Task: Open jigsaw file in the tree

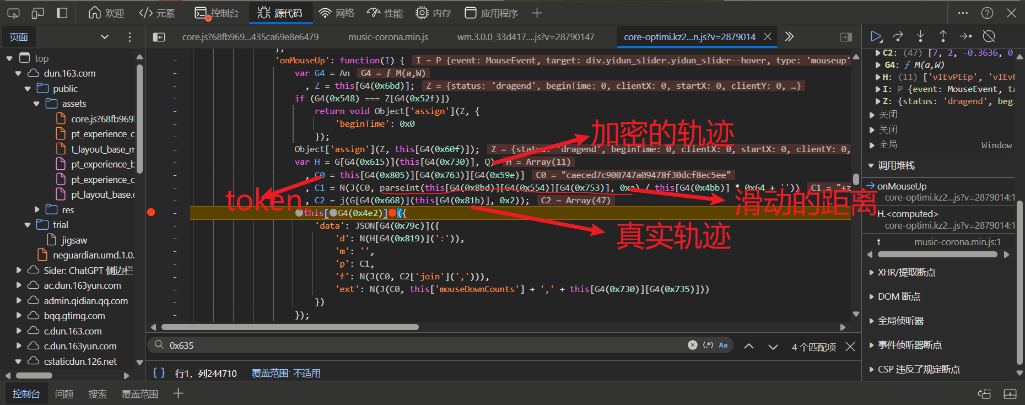Action: 74,240
